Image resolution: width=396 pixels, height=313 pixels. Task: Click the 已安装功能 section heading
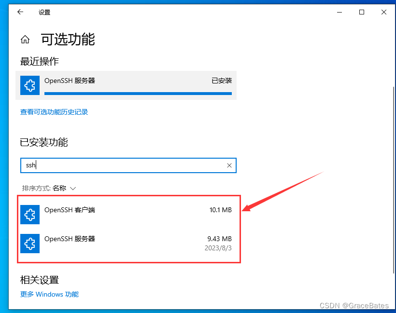44,142
